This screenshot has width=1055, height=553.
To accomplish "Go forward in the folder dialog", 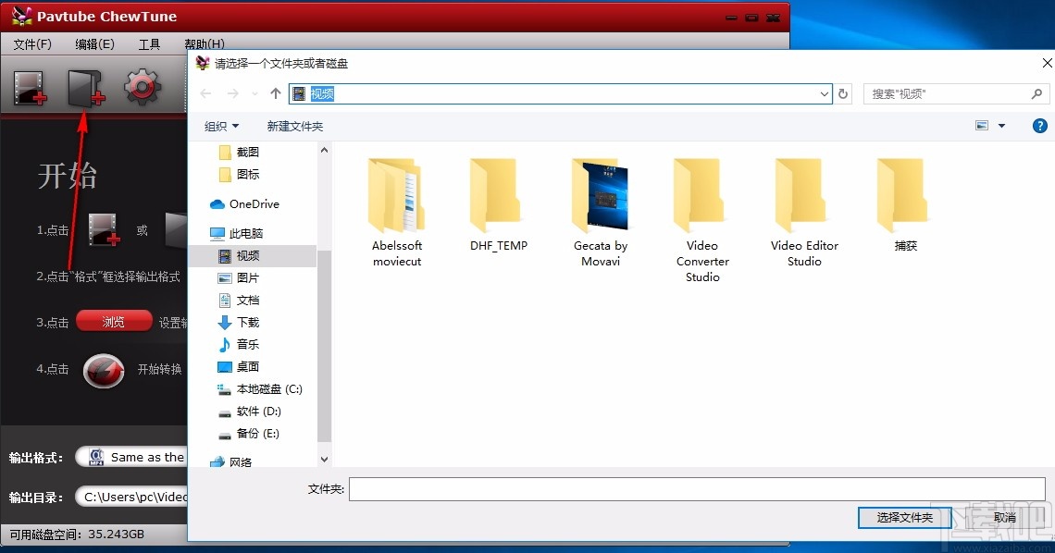I will (x=233, y=93).
